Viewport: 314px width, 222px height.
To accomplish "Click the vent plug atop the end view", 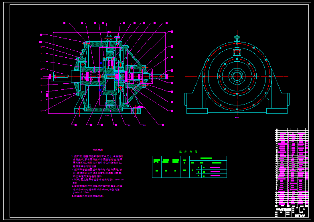I will (237, 38).
